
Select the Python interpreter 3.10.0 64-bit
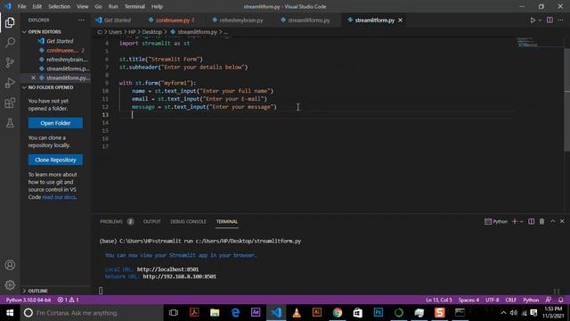pyautogui.click(x=28, y=300)
